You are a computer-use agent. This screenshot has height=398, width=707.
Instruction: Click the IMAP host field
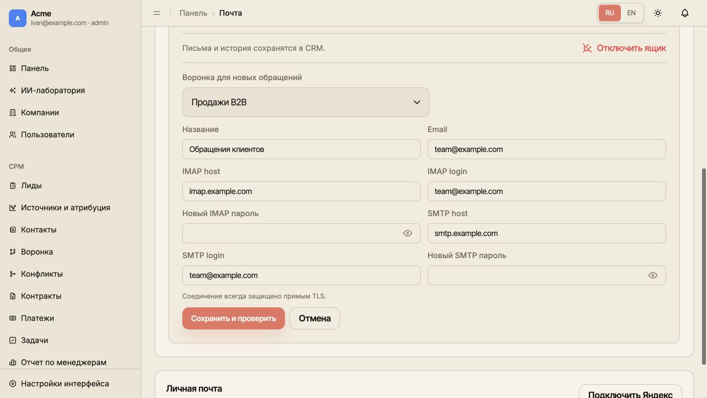coord(302,191)
